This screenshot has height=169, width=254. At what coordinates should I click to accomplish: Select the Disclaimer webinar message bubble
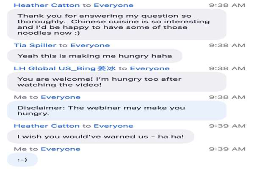pyautogui.click(x=116, y=111)
